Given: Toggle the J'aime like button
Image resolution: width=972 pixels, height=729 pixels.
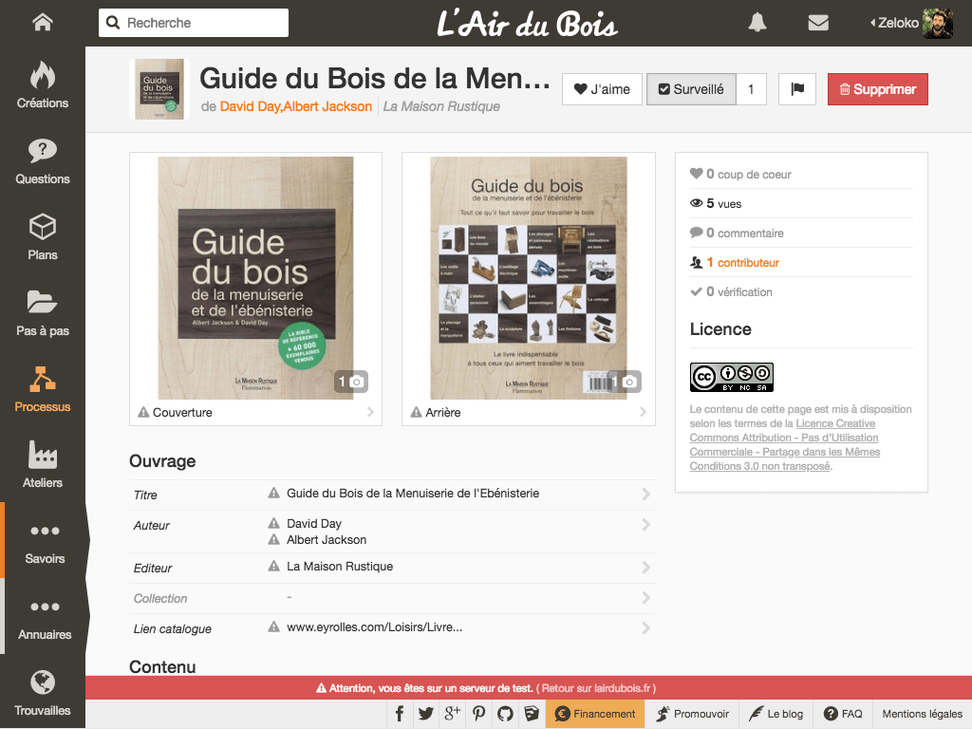Looking at the screenshot, I should [x=602, y=89].
